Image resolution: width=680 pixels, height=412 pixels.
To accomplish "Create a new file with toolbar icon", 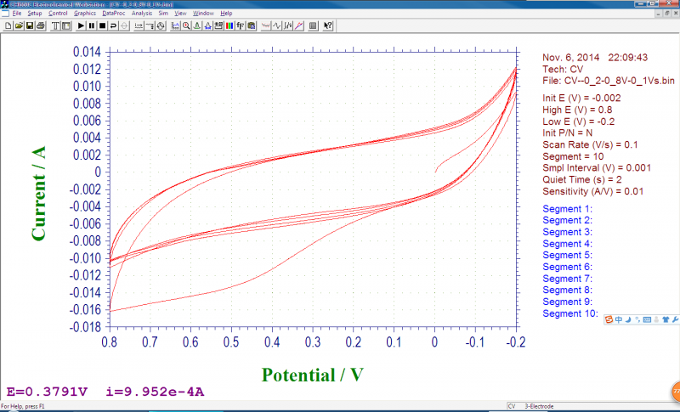I will pyautogui.click(x=8, y=26).
